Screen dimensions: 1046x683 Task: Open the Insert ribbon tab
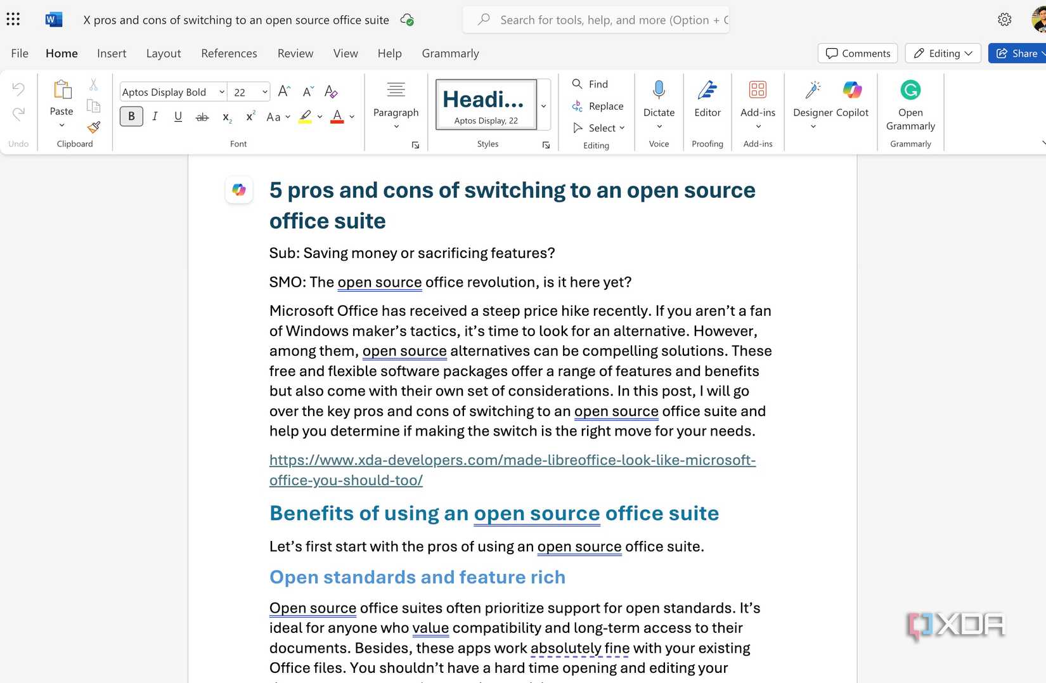coord(112,53)
